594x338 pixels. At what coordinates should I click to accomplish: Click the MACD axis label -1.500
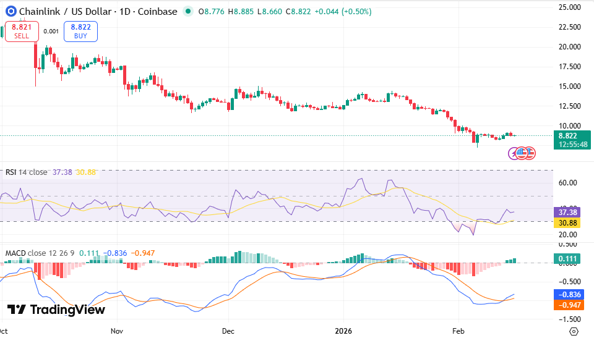click(570, 319)
